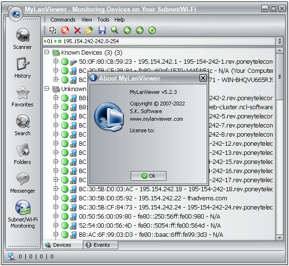Click green status dot of 195.154.242.24 row
289x266 pixels.
65,208
